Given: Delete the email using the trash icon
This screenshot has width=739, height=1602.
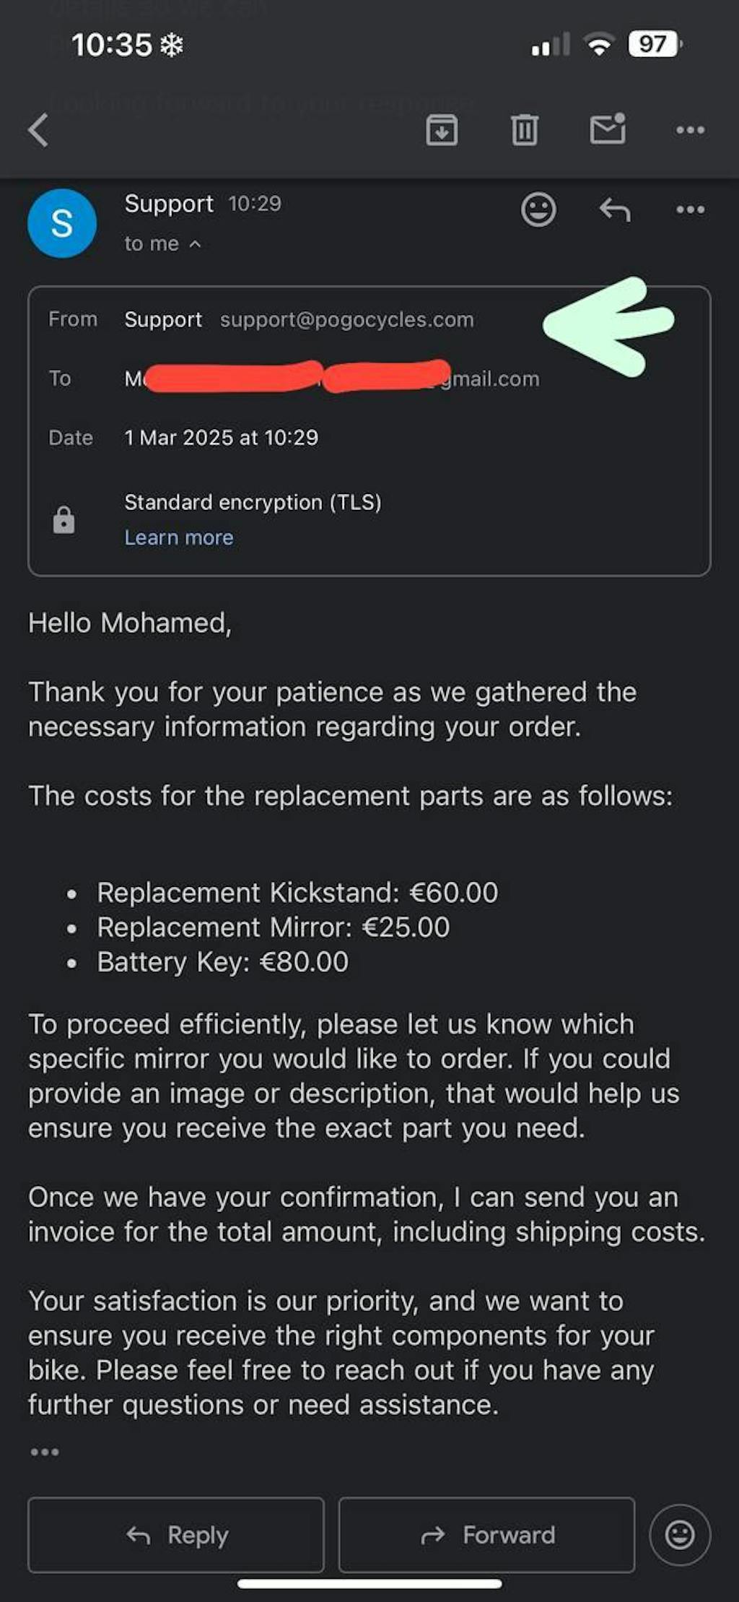Looking at the screenshot, I should point(525,130).
